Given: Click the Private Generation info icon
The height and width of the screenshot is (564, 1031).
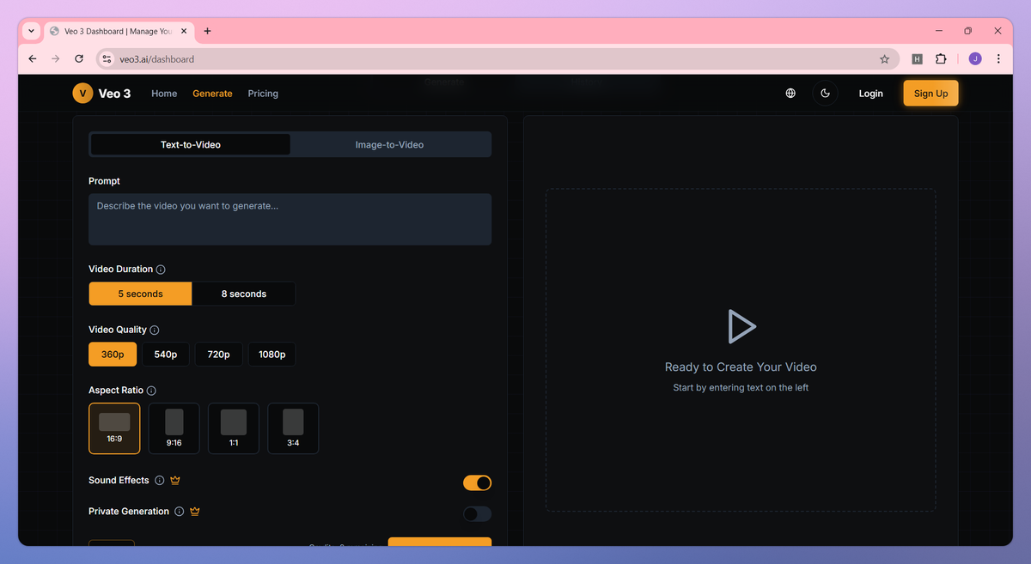Looking at the screenshot, I should [179, 512].
